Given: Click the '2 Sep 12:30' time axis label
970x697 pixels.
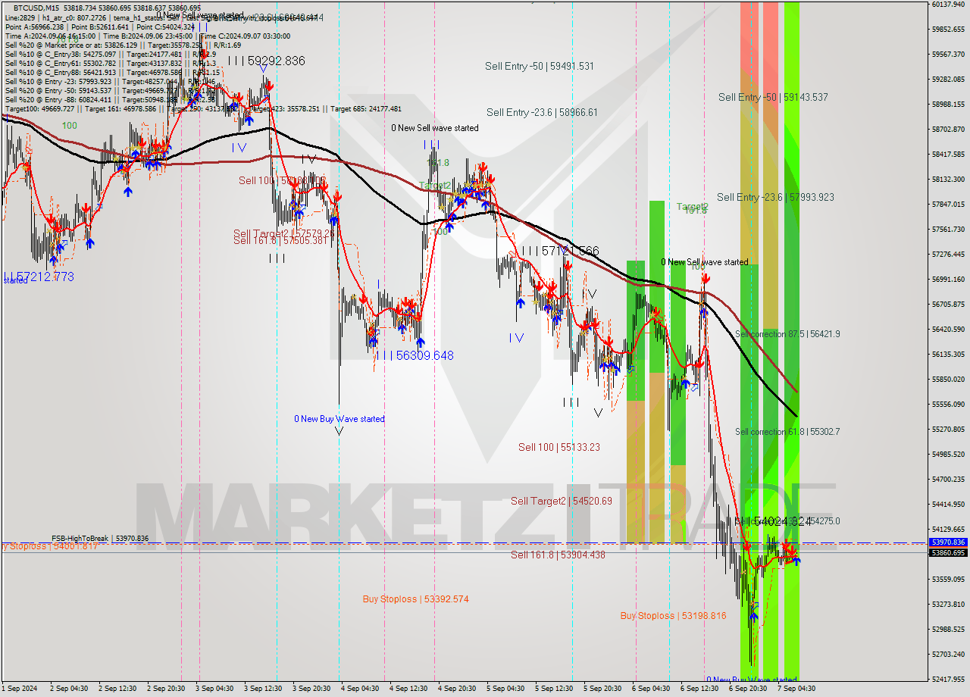Looking at the screenshot, I should coord(117,689).
